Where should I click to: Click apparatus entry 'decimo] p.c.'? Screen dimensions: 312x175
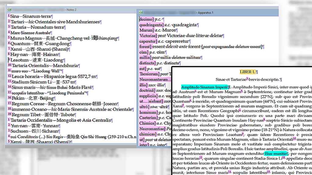pyautogui.click(x=151, y=19)
